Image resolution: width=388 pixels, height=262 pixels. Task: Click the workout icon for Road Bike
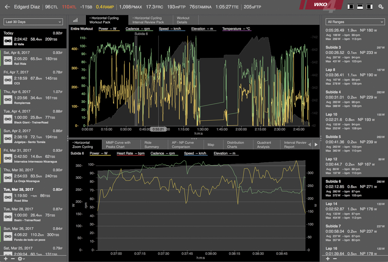coord(8,197)
